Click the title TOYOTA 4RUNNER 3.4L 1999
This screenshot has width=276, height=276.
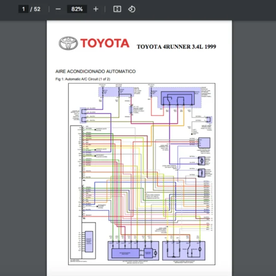(x=176, y=46)
